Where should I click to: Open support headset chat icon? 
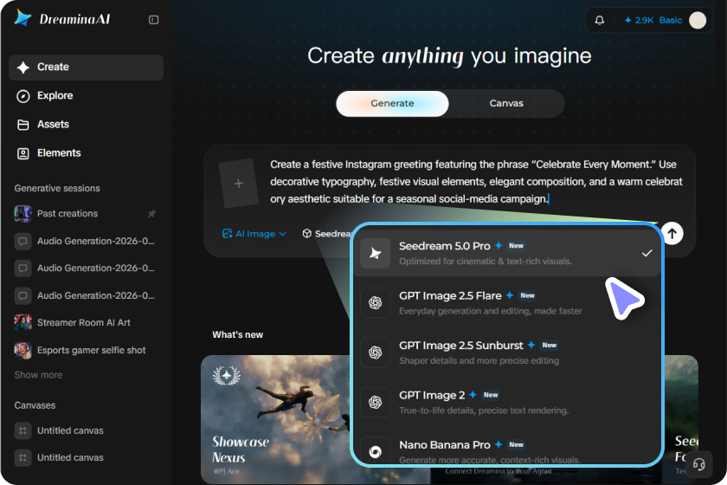coord(698,463)
